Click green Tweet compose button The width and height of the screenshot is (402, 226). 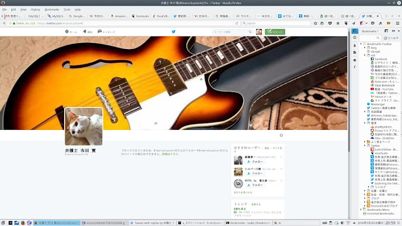pyautogui.click(x=275, y=32)
